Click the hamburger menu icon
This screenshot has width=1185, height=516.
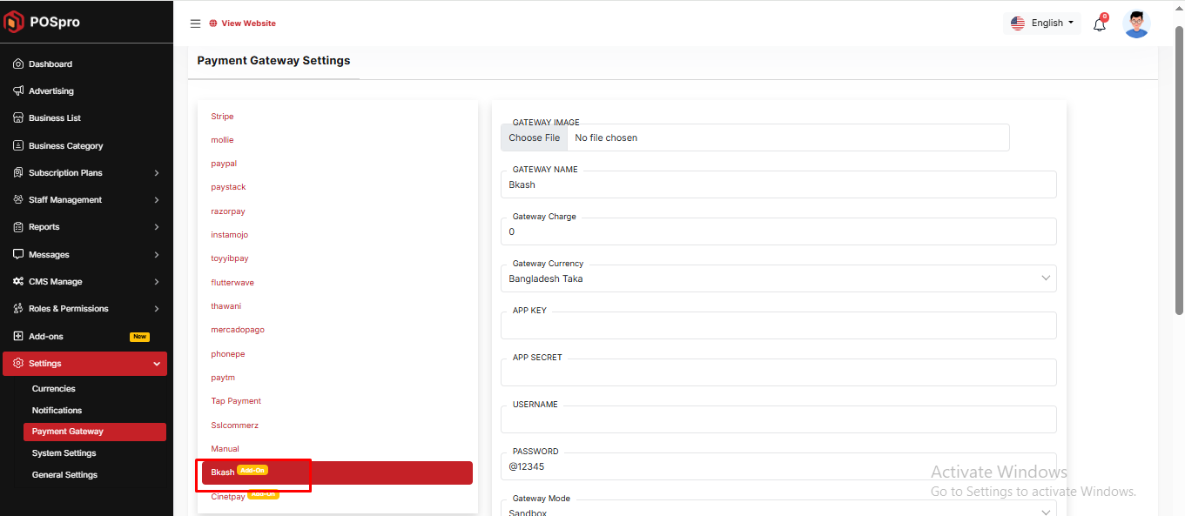pyautogui.click(x=195, y=23)
